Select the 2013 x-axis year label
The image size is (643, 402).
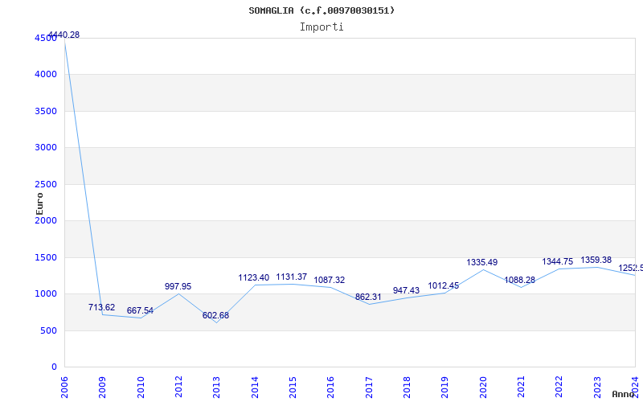(x=216, y=388)
